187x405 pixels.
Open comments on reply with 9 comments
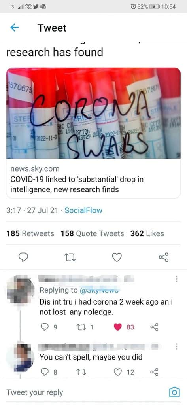(45, 327)
